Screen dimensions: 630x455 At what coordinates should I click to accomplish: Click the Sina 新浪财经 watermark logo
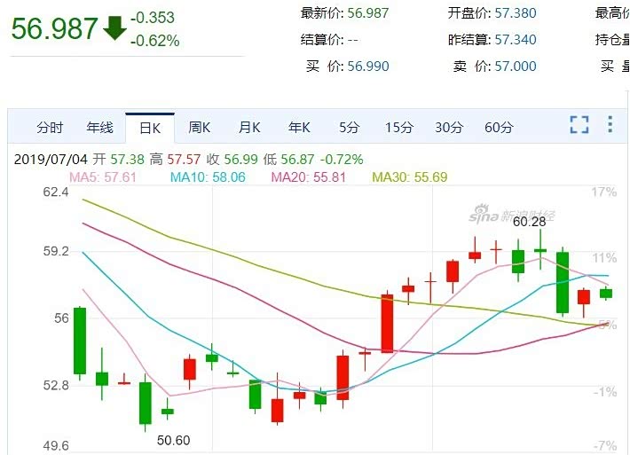(x=524, y=215)
